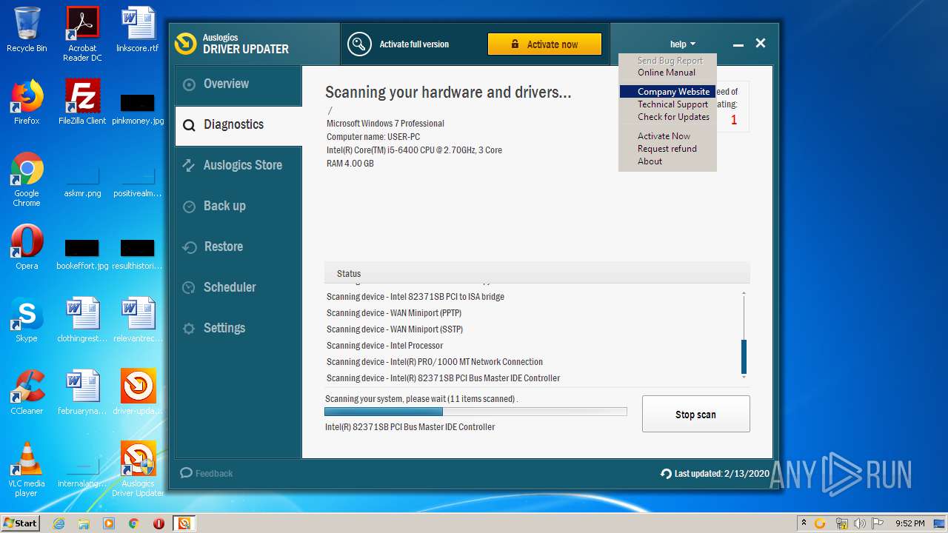Click the status list scroll down arrow

pyautogui.click(x=744, y=377)
